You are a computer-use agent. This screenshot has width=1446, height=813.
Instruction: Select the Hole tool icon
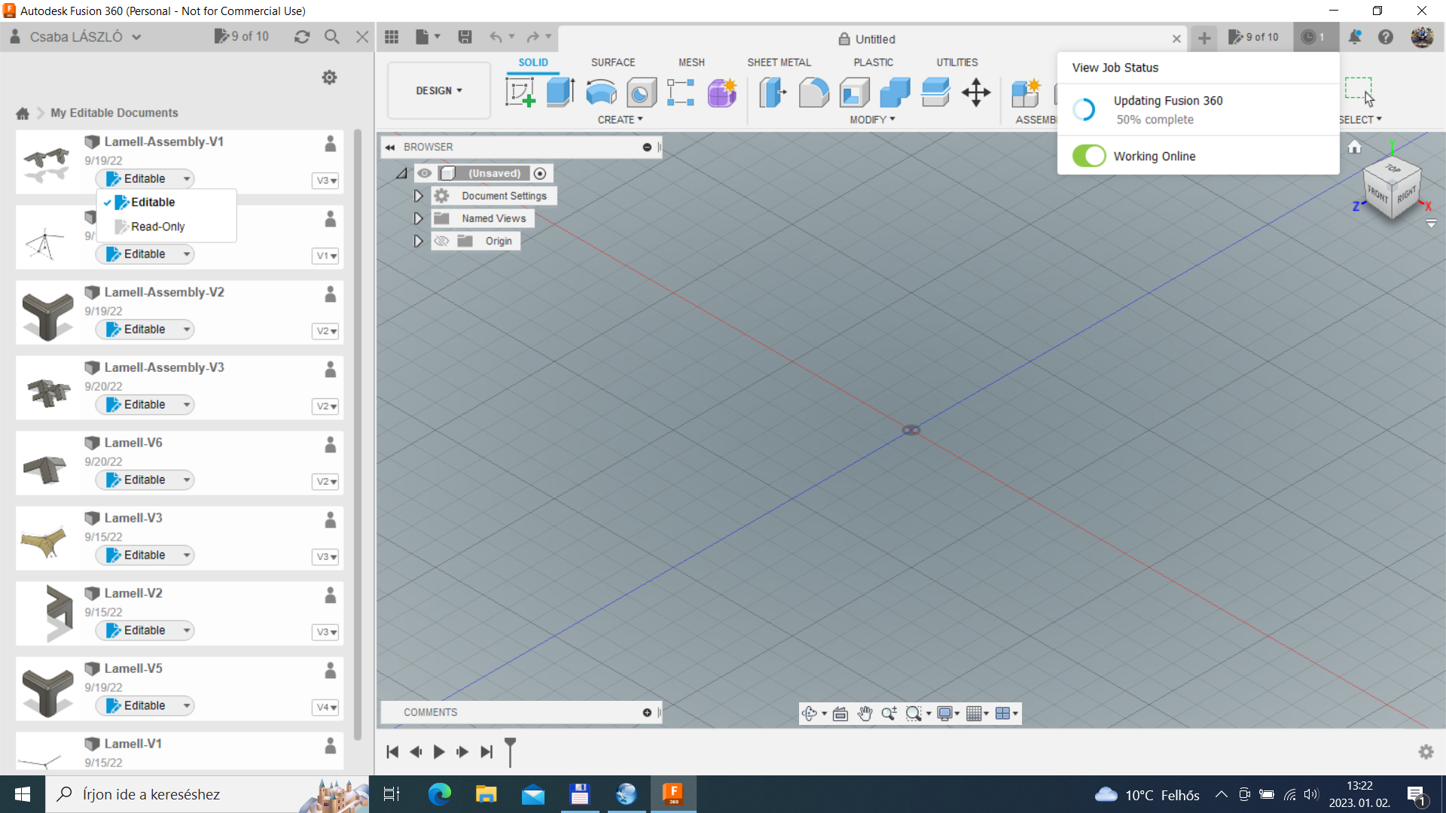tap(641, 93)
